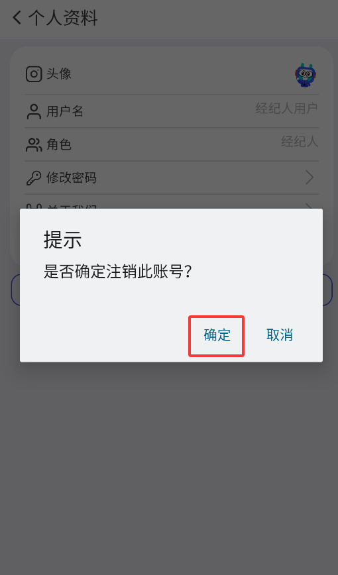Click the 是否确定注销此账号 message text
The image size is (338, 575).
[117, 272]
